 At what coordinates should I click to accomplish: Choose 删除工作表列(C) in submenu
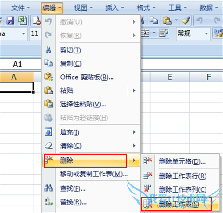180,189
